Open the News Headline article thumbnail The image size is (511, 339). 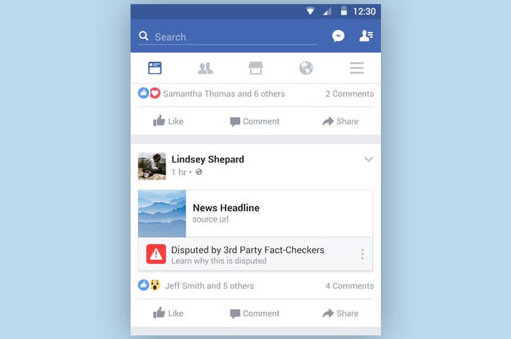[162, 214]
